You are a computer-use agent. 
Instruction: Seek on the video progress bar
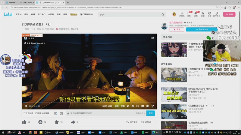pos(89,102)
